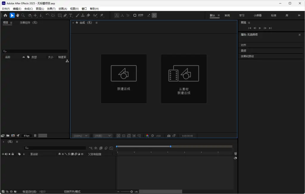Click the trash icon in Project panel
Viewport: 305px width, 194px height.
[35, 136]
